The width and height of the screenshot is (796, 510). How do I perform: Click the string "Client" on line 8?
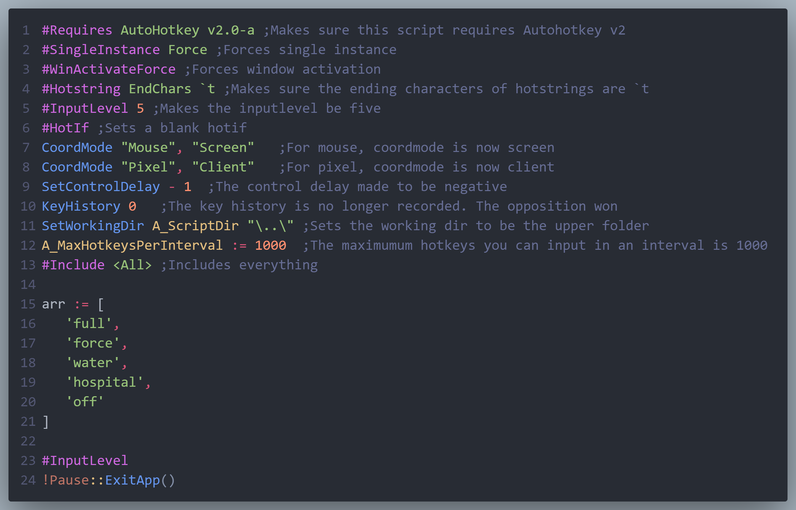(223, 167)
